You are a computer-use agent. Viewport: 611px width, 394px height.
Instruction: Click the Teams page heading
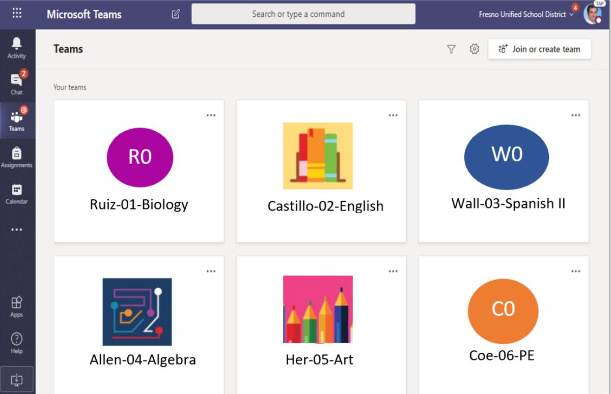[x=68, y=49]
